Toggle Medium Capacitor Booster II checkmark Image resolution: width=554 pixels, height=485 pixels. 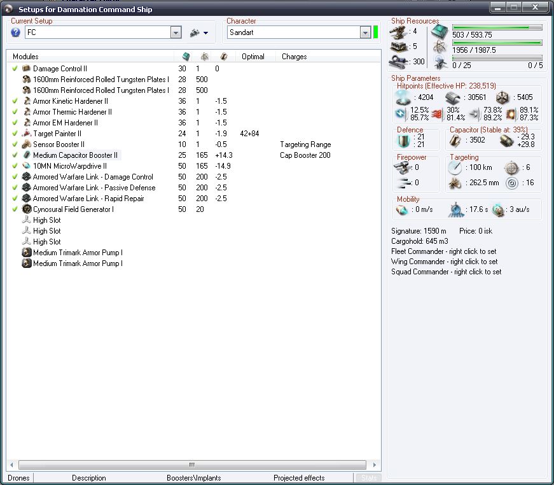coord(15,155)
